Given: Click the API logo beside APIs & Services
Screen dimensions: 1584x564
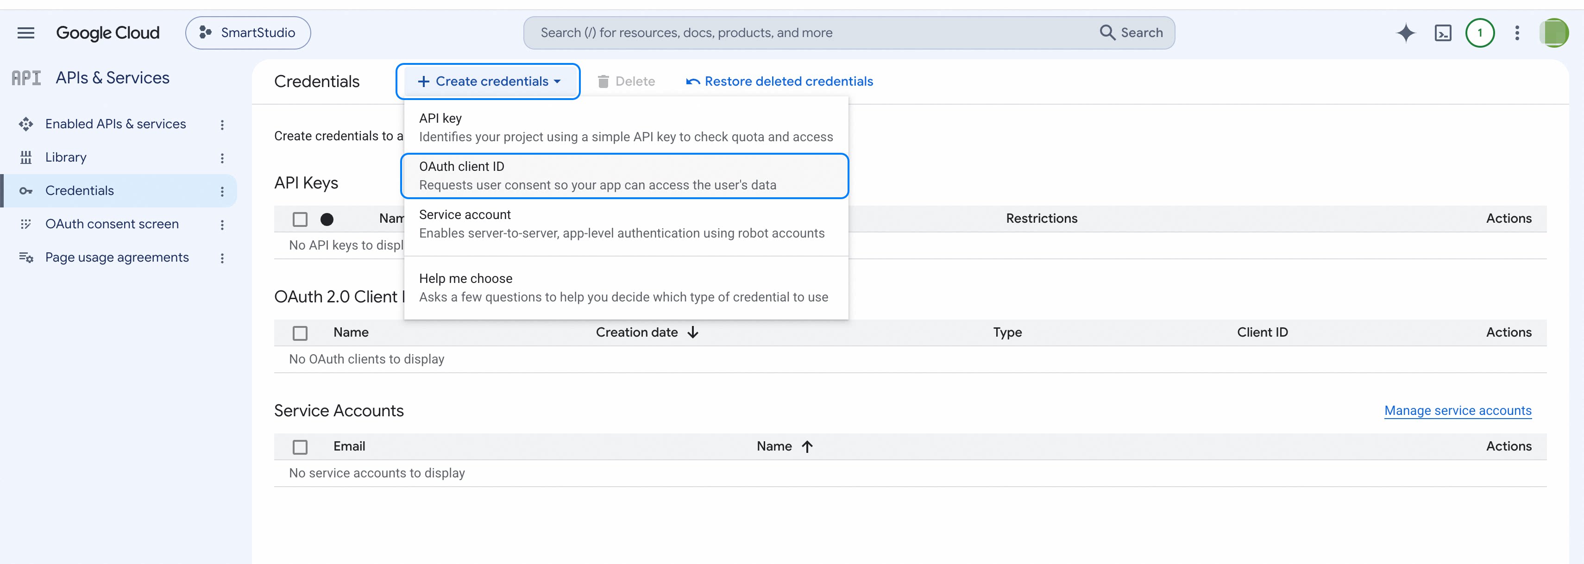Looking at the screenshot, I should (26, 78).
